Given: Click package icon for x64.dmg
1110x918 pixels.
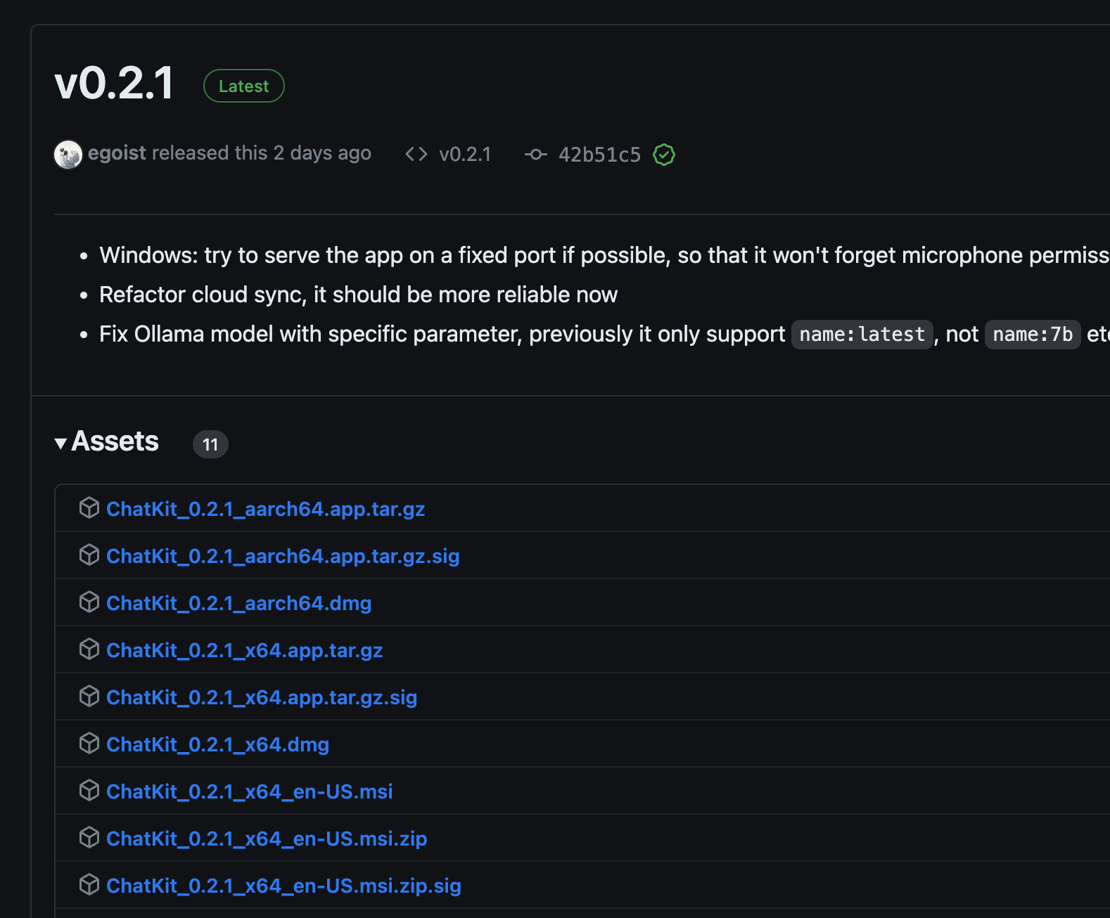Looking at the screenshot, I should pos(89,743).
